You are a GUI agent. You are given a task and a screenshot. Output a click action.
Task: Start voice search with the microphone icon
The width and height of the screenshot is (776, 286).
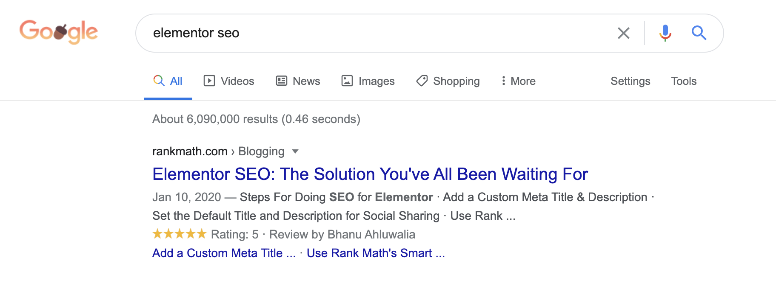[665, 33]
